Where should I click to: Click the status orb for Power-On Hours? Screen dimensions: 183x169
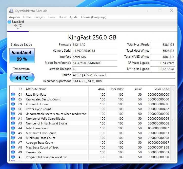[13, 104]
